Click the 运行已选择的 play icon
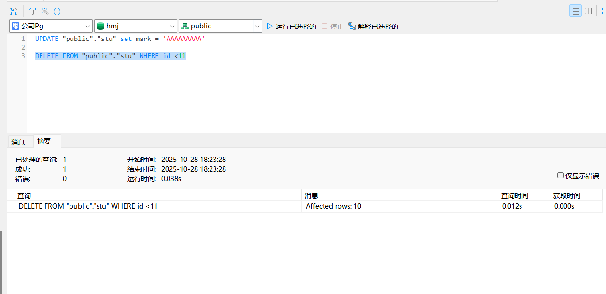 pos(270,26)
